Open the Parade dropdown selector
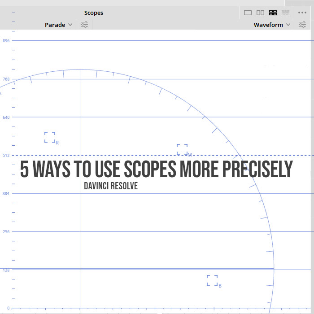The width and height of the screenshot is (314, 314). (x=58, y=25)
